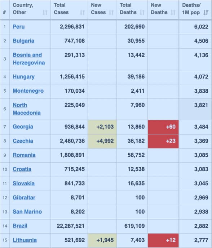The width and height of the screenshot is (212, 248).
Task: Open the Hungary country link
Action: point(24,77)
